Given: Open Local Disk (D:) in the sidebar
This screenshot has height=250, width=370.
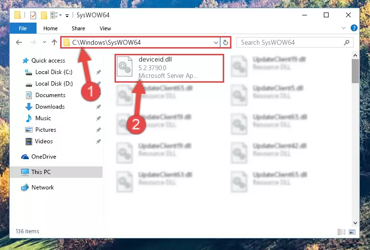Looking at the screenshot, I should point(54,84).
